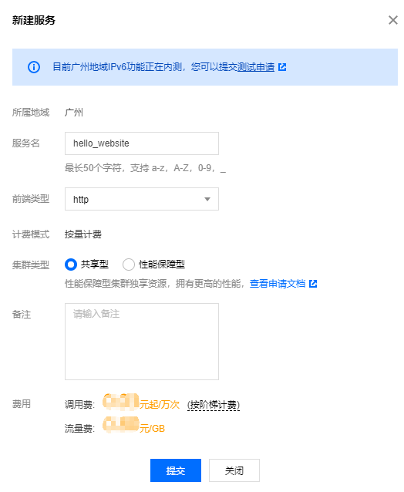Click the 元起/万次 orange price text

point(160,405)
